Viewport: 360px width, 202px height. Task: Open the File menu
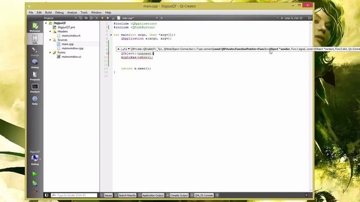click(31, 12)
